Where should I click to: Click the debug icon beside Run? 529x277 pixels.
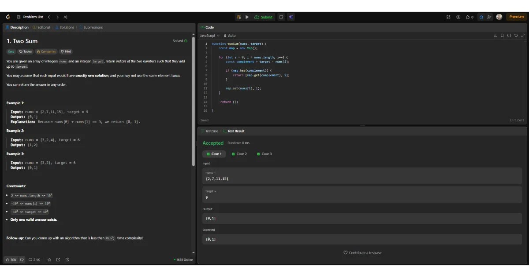pyautogui.click(x=239, y=17)
